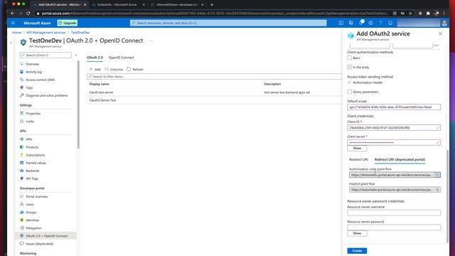
Task: Switch to the OAuth 2.0 tab
Action: pos(95,58)
